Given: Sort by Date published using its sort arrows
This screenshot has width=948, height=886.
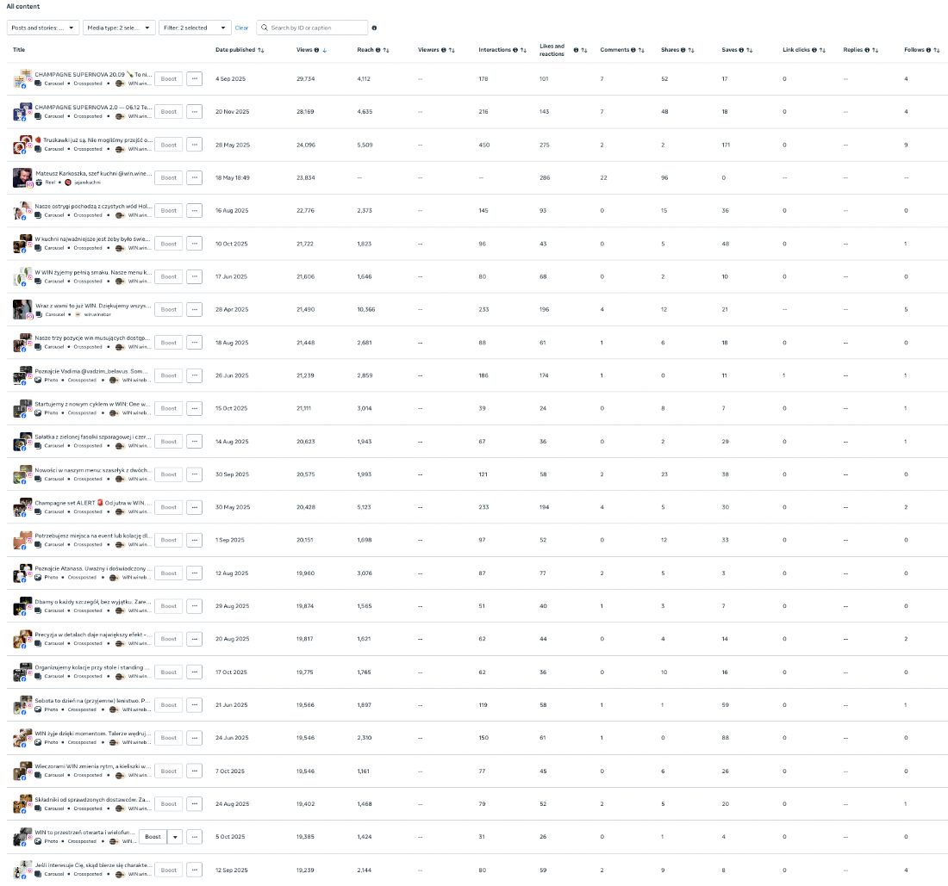Looking at the screenshot, I should 260,50.
